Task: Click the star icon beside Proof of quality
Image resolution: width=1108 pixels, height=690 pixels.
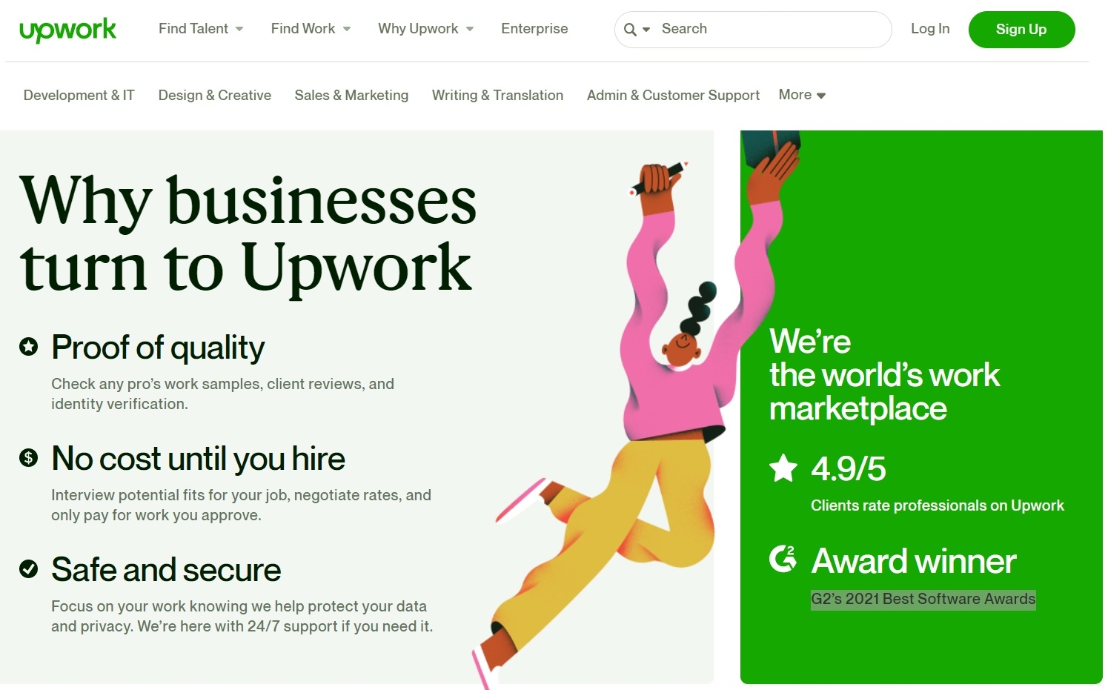Action: tap(28, 346)
